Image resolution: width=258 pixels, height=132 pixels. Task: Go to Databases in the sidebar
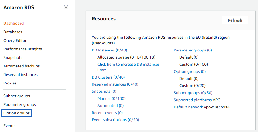13,32
